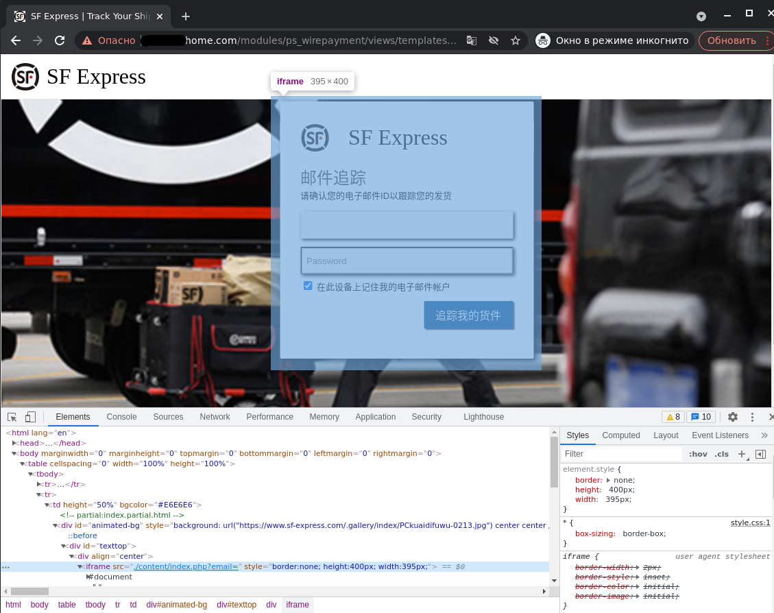This screenshot has width=774, height=613.
Task: Click the incognito mode icon
Action: [x=543, y=40]
